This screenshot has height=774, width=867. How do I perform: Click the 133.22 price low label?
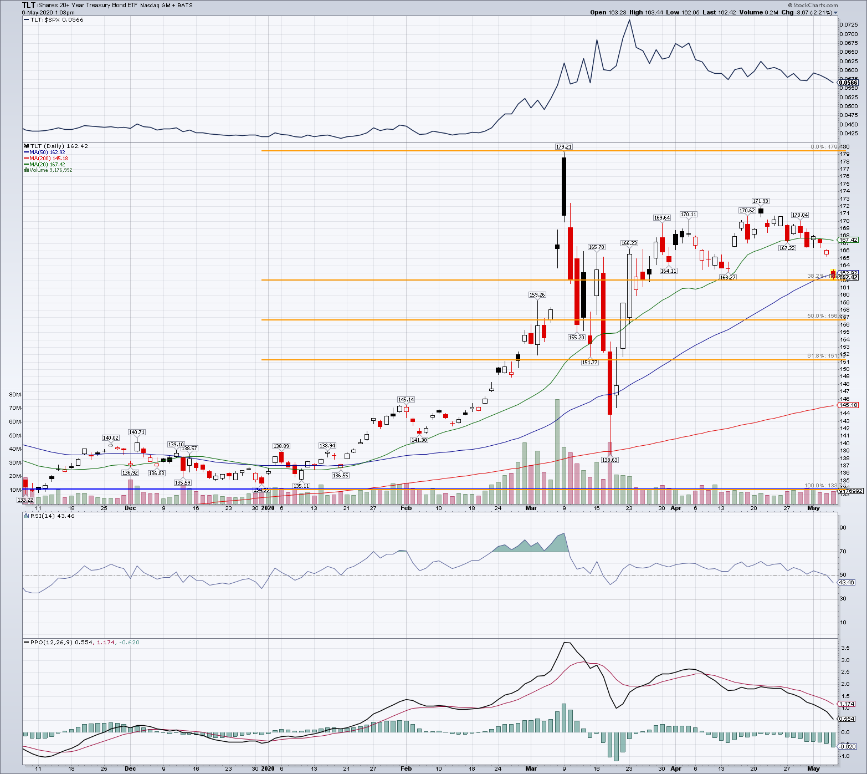(x=25, y=500)
